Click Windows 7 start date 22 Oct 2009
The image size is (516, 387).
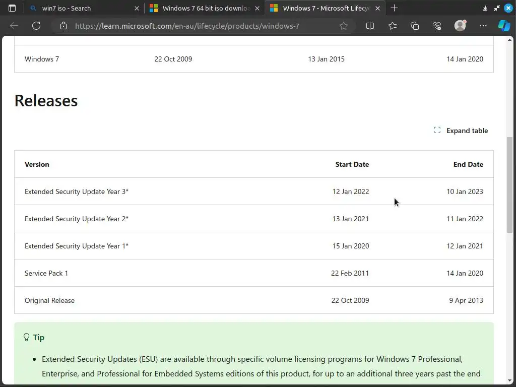[173, 59]
